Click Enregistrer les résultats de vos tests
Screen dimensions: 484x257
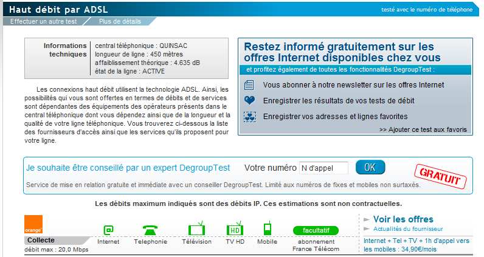pyautogui.click(x=339, y=101)
